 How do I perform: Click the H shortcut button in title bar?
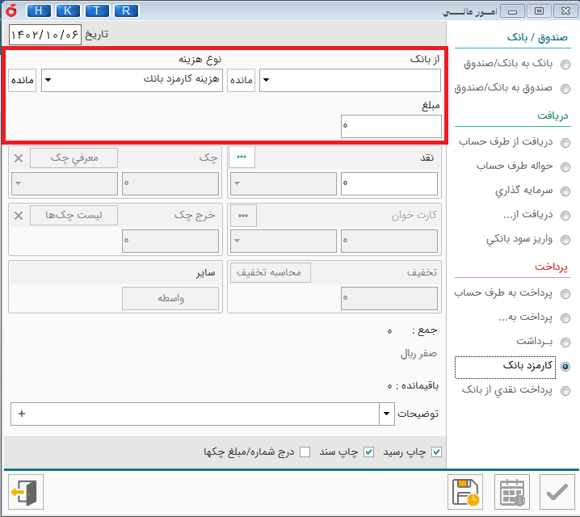pyautogui.click(x=40, y=11)
